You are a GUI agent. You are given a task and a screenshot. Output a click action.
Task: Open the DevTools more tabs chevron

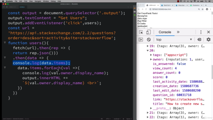point(178,32)
